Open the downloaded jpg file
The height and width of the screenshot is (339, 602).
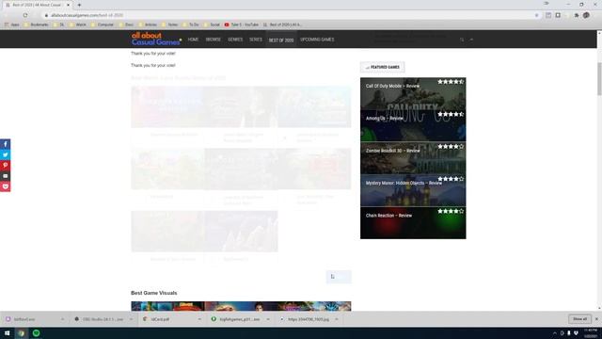(x=305, y=319)
